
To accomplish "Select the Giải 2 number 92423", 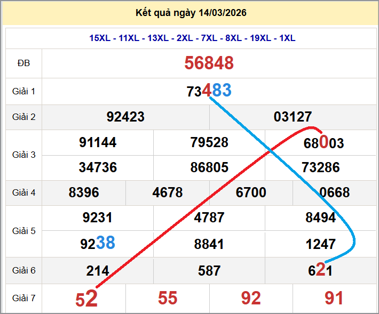I will pyautogui.click(x=125, y=117).
